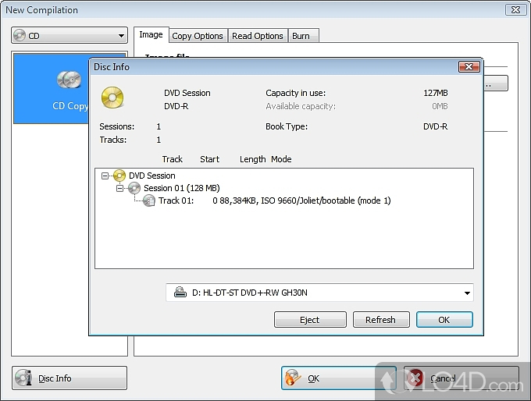Select the 'Session 01 (128 MB)' row
531x401 pixels.
point(181,188)
